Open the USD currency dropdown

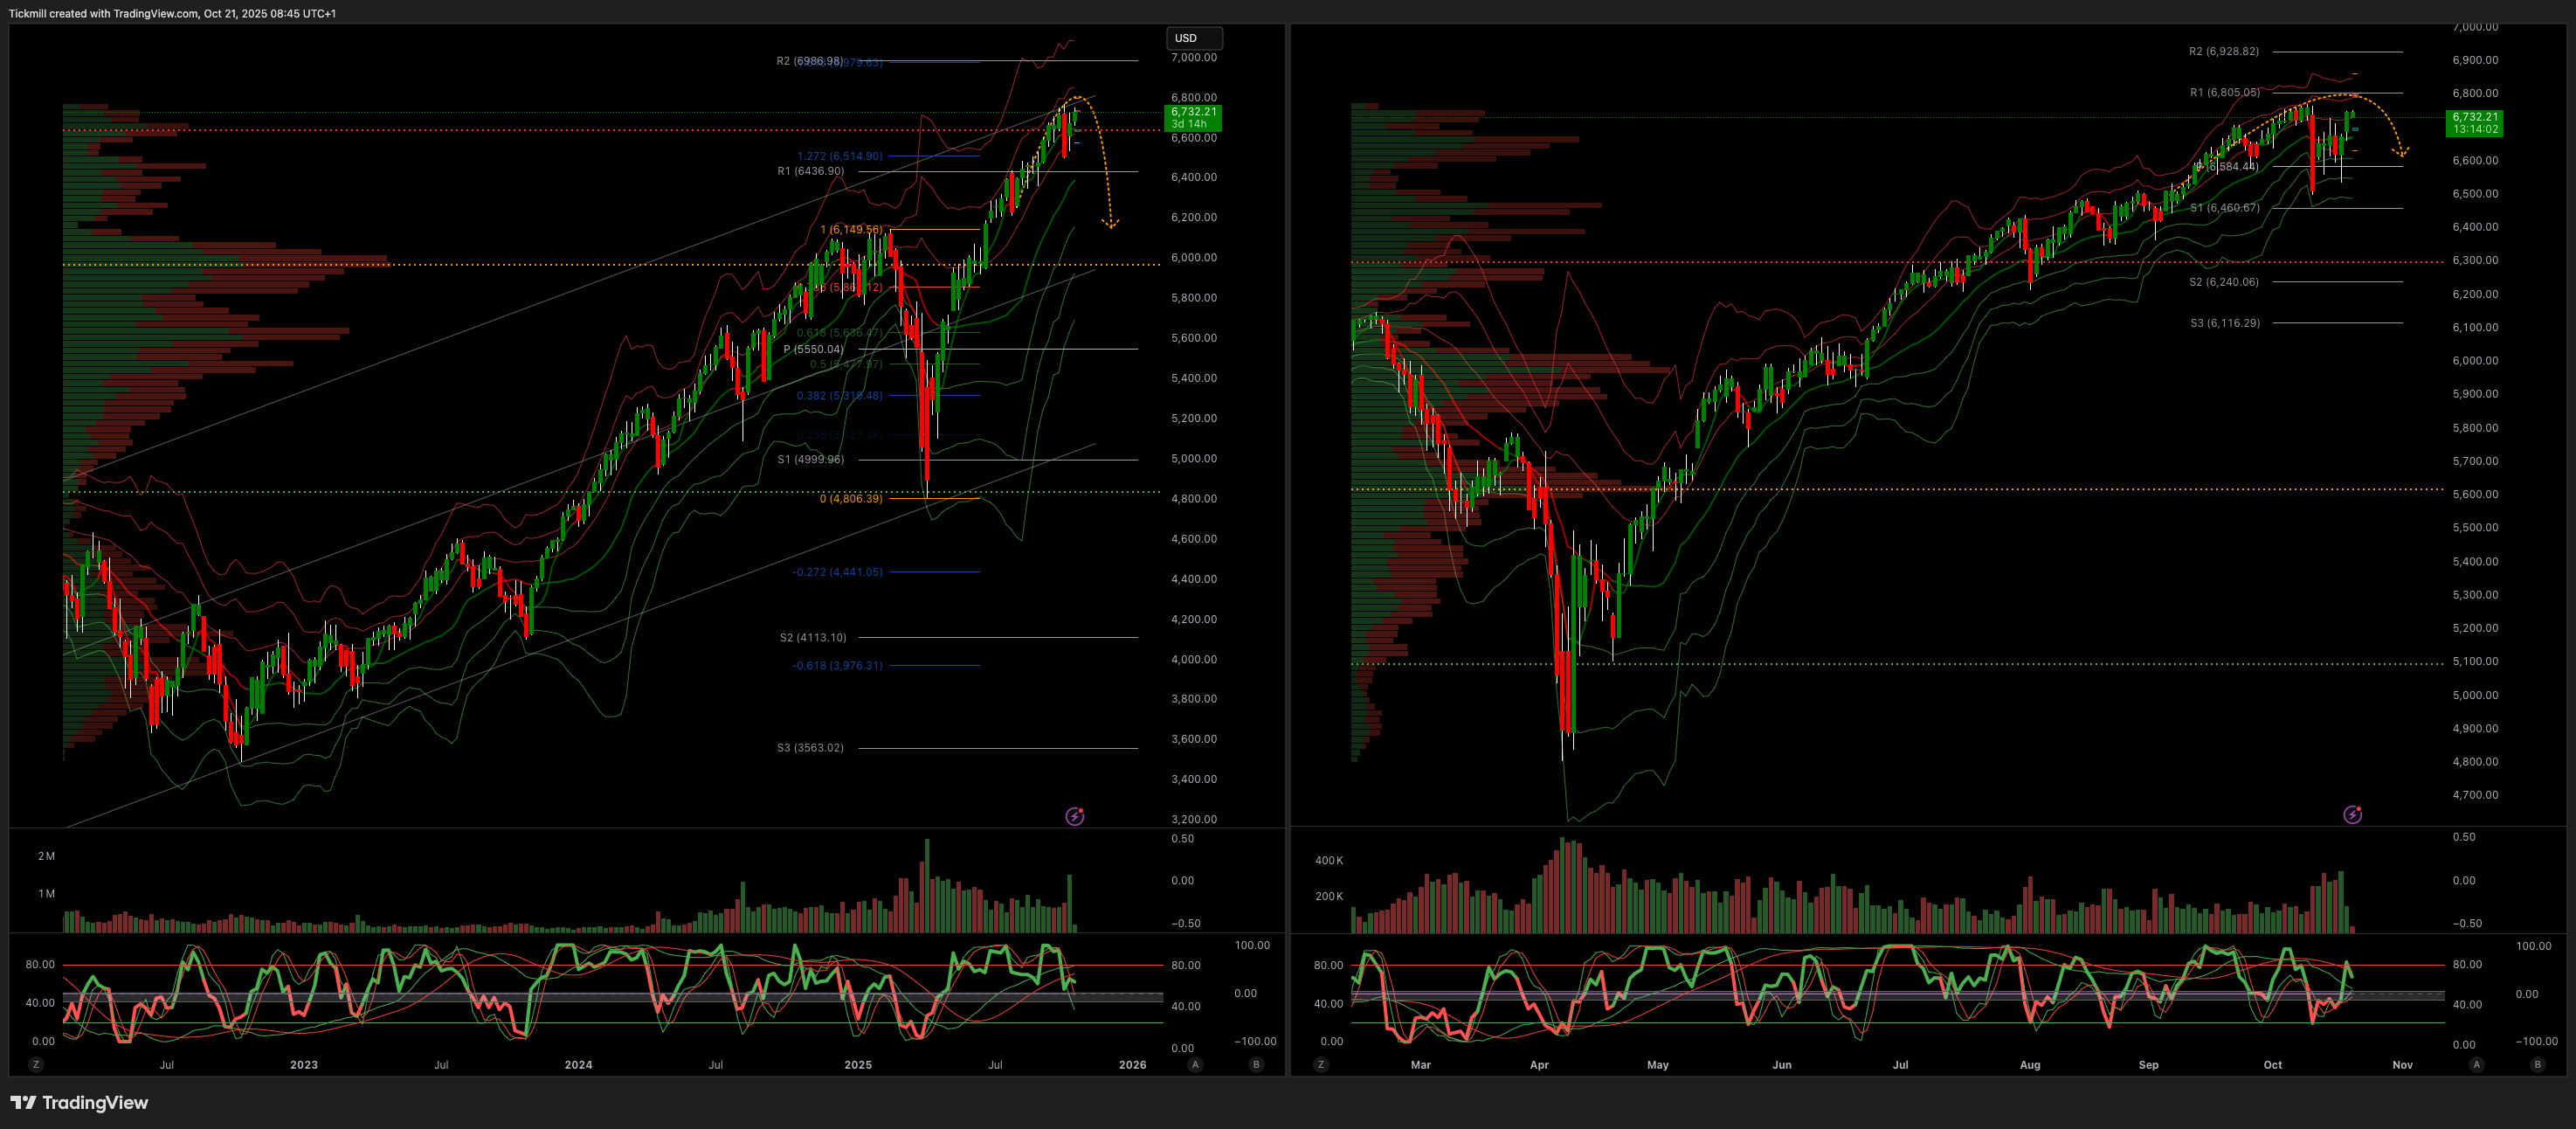tap(1194, 38)
